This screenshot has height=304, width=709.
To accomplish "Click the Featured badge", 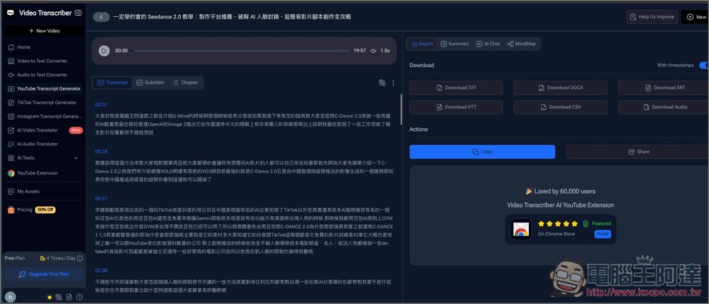I will click(597, 223).
